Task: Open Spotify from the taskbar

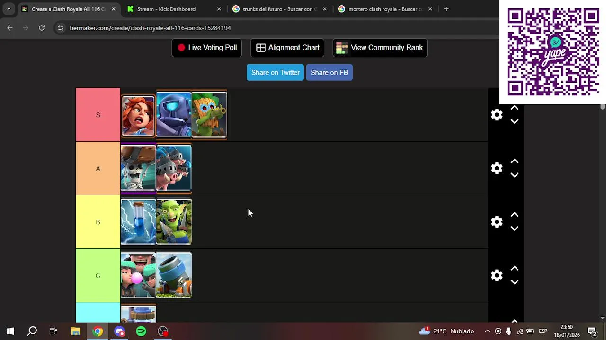Action: [x=141, y=331]
